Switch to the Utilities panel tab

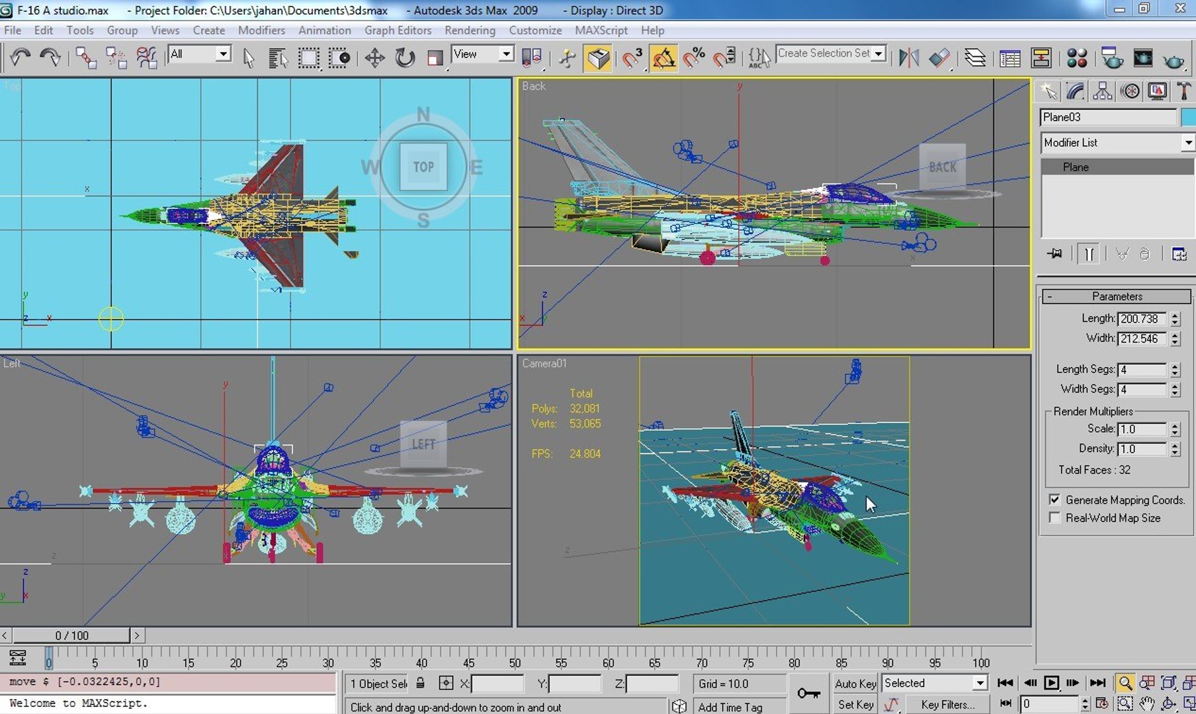point(1183,91)
